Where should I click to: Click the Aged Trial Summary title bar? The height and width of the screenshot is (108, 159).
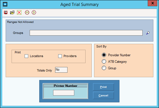[80, 5]
